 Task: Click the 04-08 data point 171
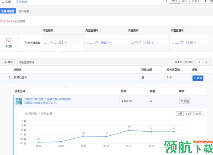[61, 142]
